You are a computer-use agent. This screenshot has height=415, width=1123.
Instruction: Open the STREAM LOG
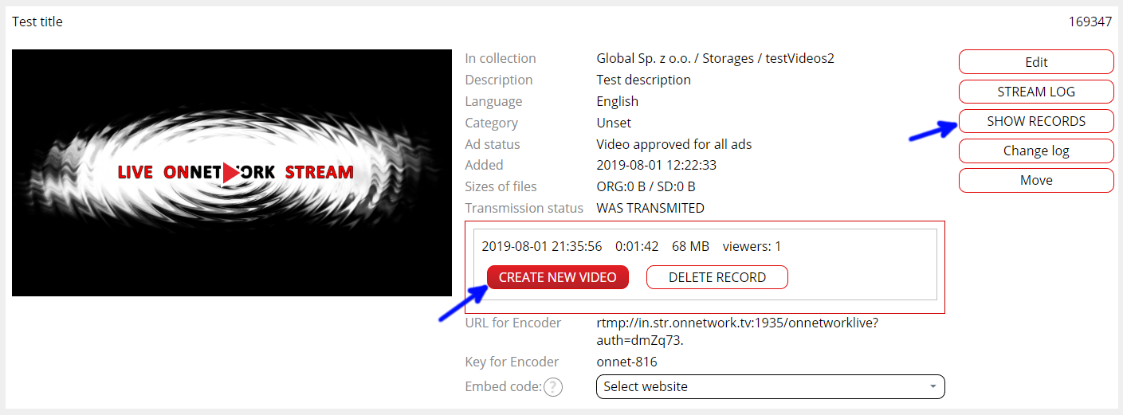[1036, 92]
